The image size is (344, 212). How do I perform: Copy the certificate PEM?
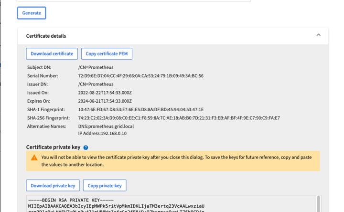107,53
